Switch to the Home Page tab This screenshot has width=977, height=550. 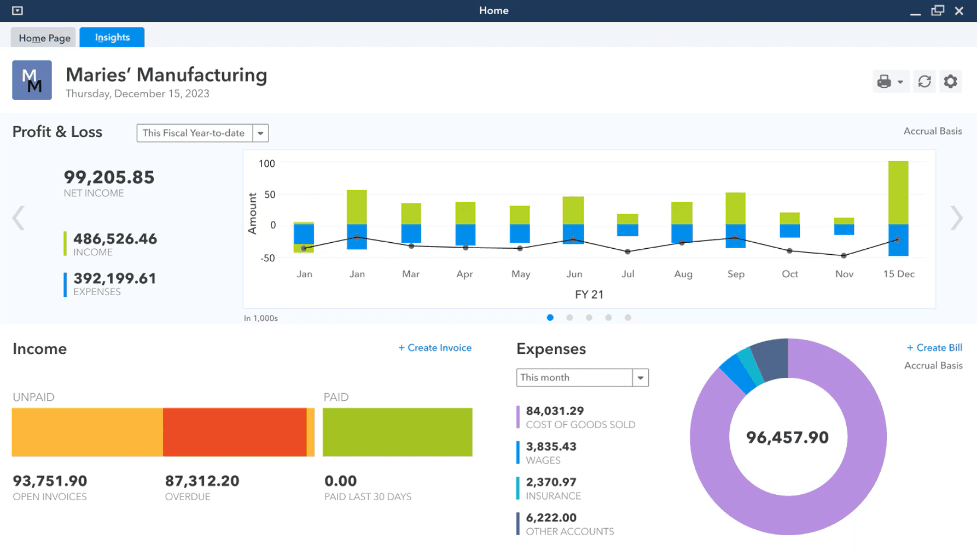coord(44,38)
